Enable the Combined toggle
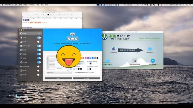Viewport: 193px width, 108px height. coord(39,75)
